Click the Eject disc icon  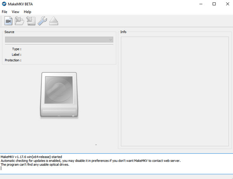pyautogui.click(x=54, y=21)
